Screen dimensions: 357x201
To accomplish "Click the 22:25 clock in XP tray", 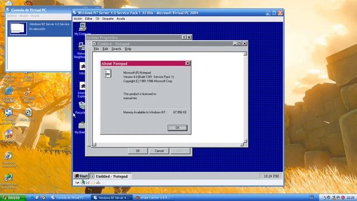I will point(351,198).
